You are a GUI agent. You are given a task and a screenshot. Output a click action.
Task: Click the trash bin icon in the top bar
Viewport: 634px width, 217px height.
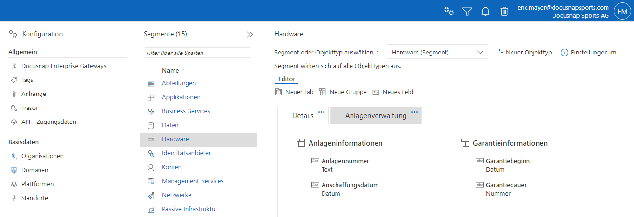pyautogui.click(x=504, y=11)
